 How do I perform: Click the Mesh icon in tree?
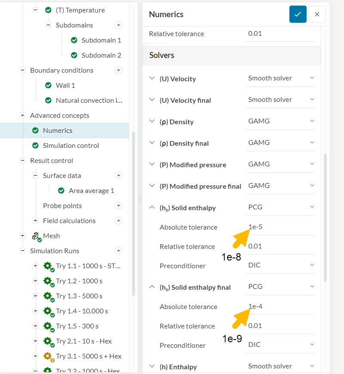coord(36,236)
